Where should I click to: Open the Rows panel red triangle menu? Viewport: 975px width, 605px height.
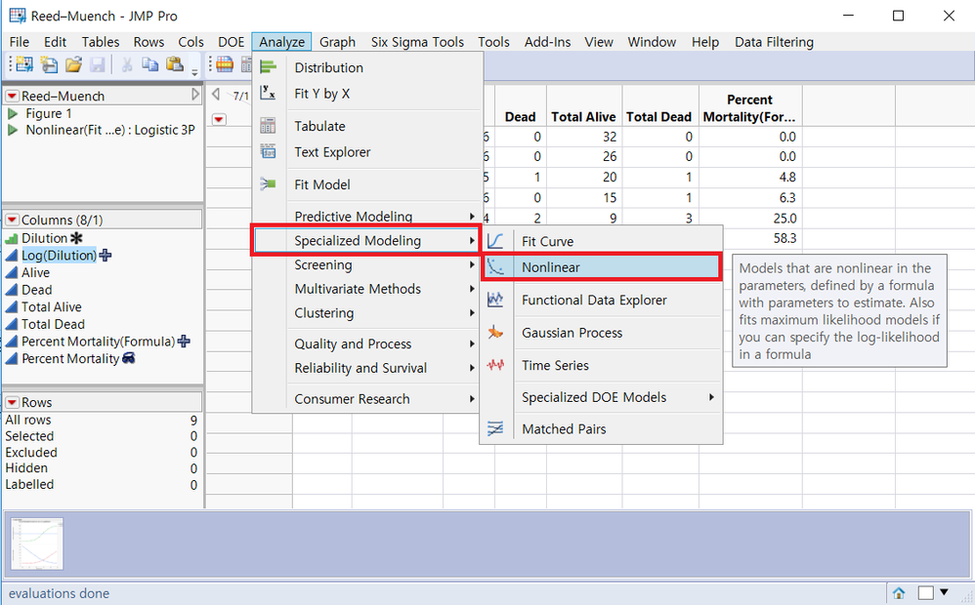12,402
